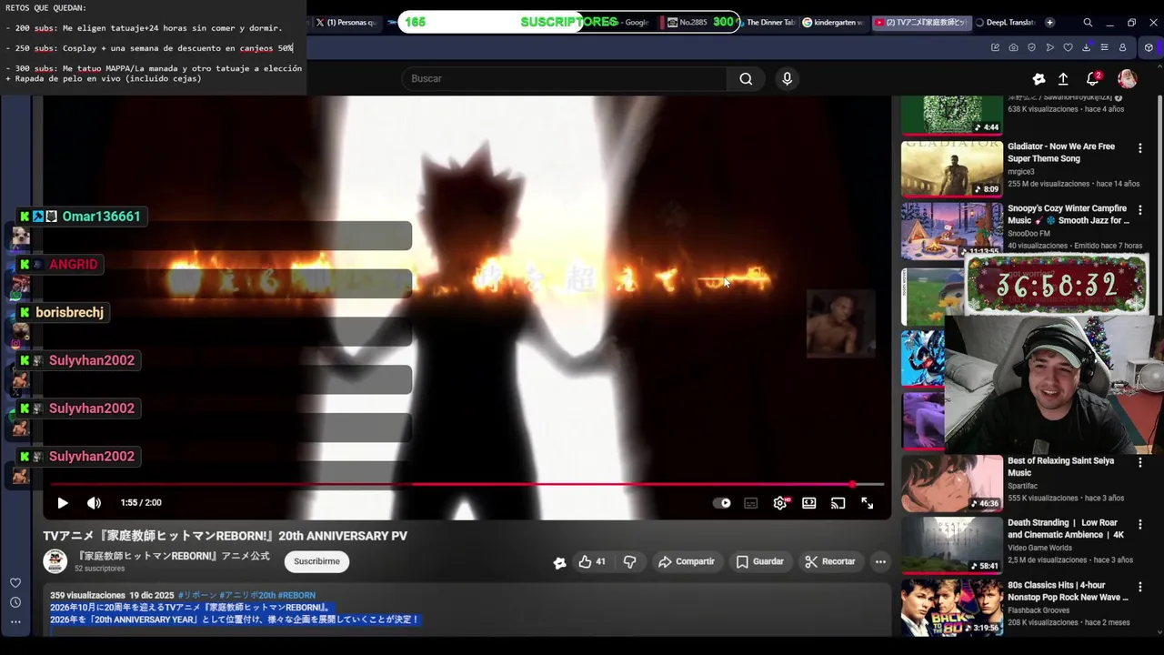Image resolution: width=1164 pixels, height=655 pixels.
Task: Open the account avatar menu
Action: coord(1127,79)
